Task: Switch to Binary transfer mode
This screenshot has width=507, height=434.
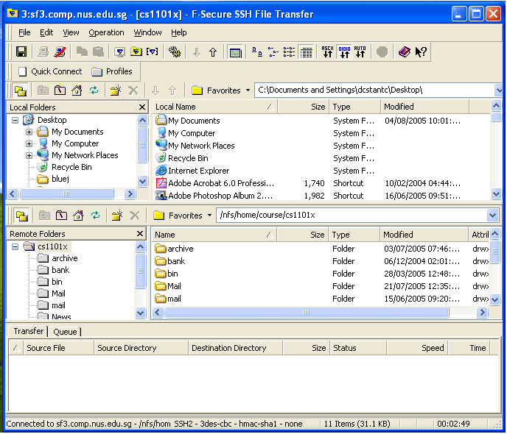Action: (344, 52)
